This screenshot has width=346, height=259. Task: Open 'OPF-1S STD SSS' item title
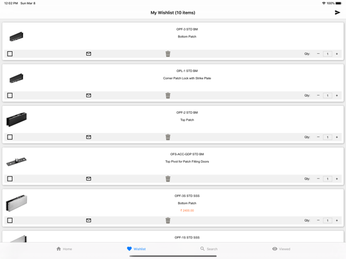[x=187, y=238]
